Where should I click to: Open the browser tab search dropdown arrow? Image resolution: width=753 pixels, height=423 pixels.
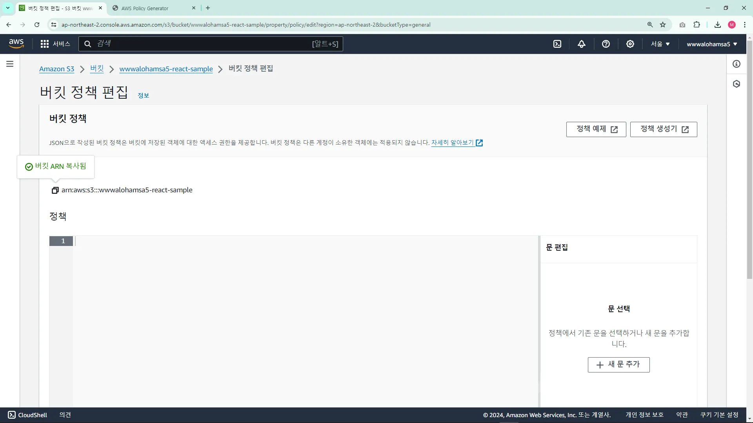pyautogui.click(x=7, y=8)
